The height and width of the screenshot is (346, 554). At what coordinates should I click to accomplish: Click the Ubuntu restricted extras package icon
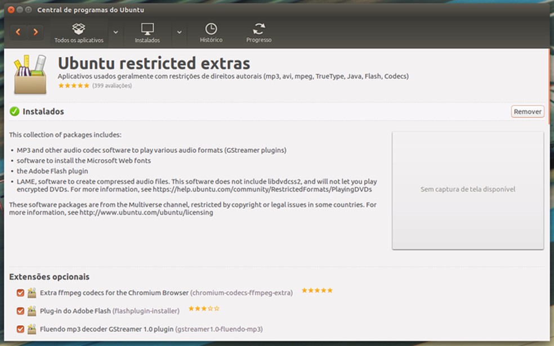click(x=30, y=74)
